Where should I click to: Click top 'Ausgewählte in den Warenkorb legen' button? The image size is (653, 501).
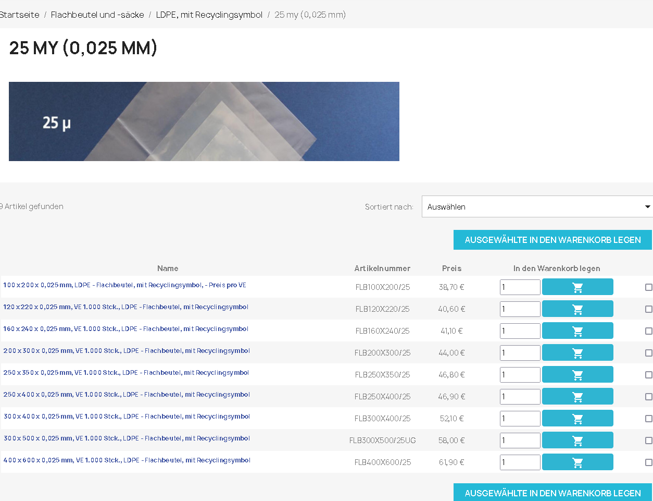click(x=552, y=240)
